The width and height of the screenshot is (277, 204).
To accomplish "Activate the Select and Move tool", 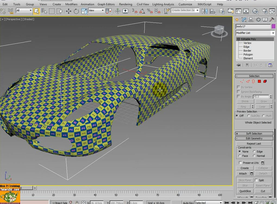I will 69,11.
